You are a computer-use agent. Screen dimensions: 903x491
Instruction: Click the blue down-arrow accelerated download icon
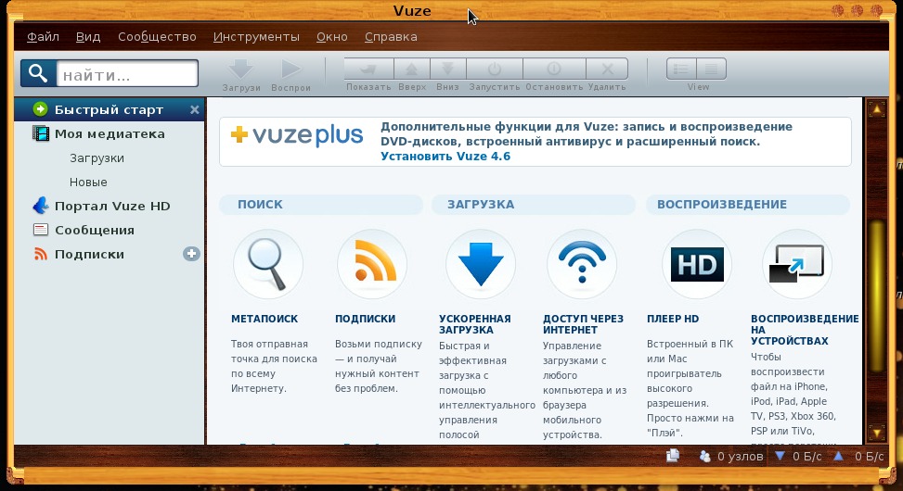(481, 264)
